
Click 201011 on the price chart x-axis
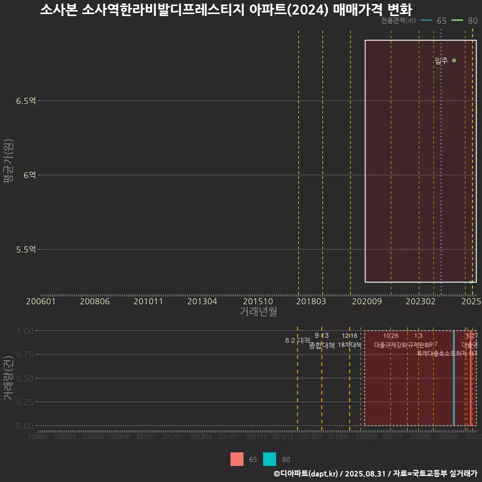click(x=148, y=301)
